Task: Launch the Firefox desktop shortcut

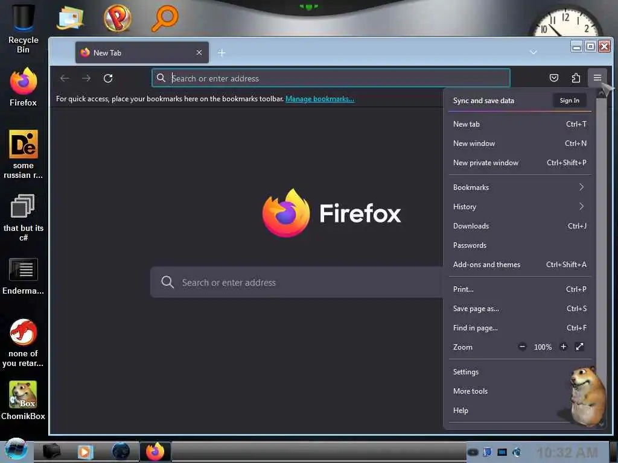Action: tap(24, 87)
